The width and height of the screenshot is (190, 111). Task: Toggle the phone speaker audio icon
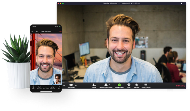(x=32, y=32)
